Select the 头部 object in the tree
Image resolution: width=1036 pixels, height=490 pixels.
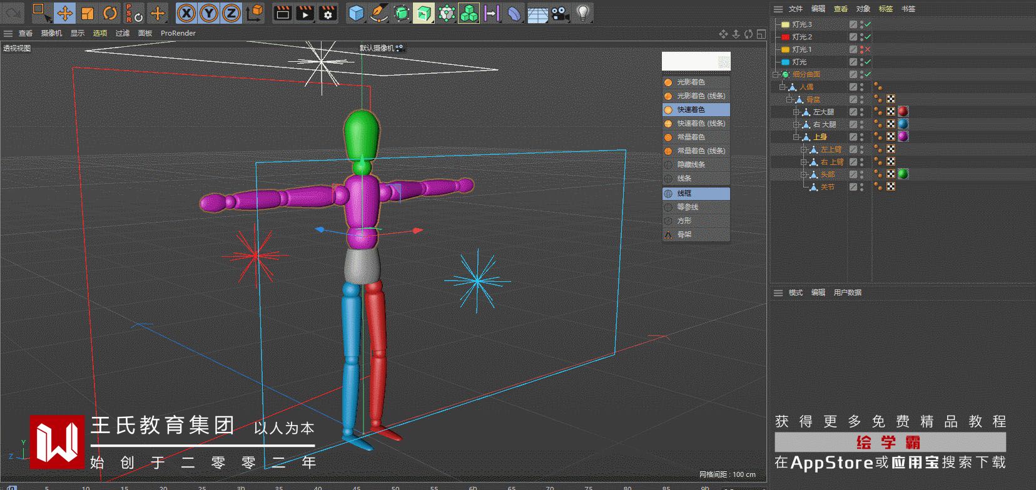pos(828,174)
